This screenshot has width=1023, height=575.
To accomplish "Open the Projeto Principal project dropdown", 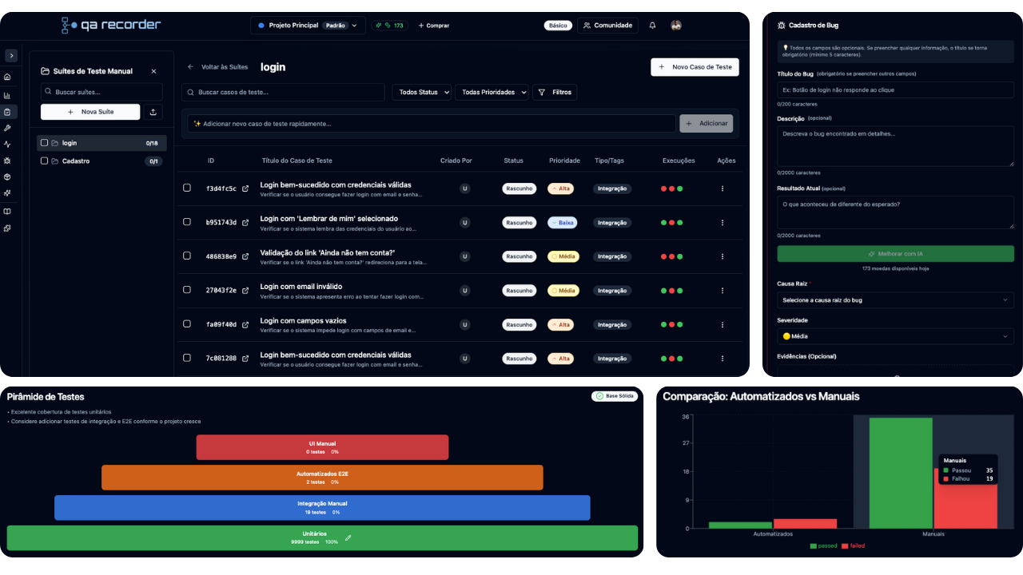I will (308, 26).
